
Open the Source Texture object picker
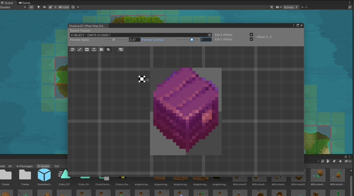pyautogui.click(x=209, y=35)
